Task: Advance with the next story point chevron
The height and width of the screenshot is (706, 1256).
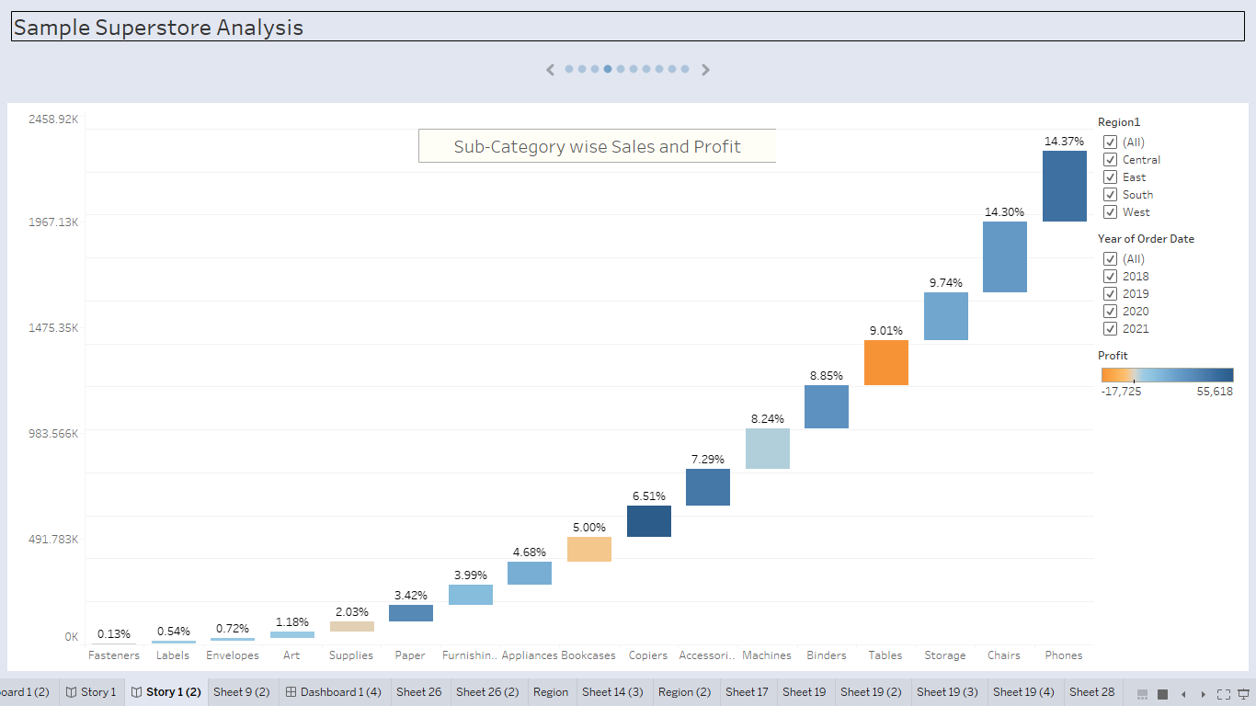Action: pyautogui.click(x=705, y=69)
